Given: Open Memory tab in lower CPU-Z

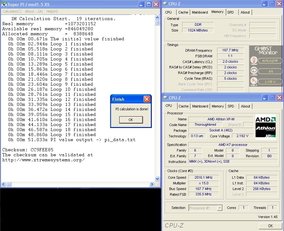Looking at the screenshot, I should click(218, 106).
